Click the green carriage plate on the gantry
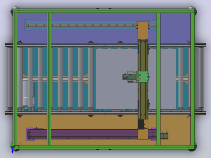This screenshot has width=211, height=158. click(143, 77)
